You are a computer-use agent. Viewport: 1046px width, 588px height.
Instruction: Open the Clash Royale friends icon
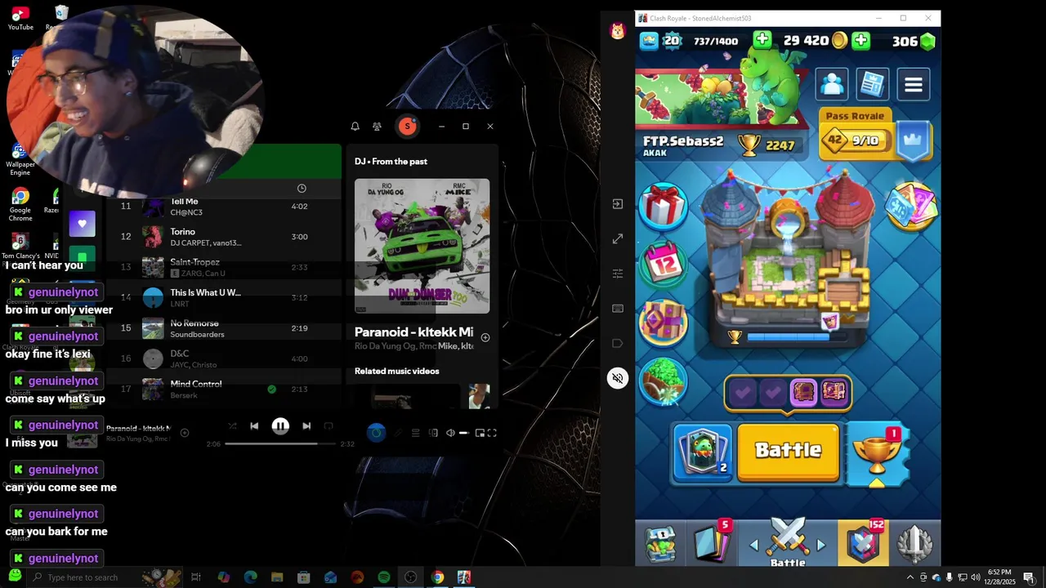point(832,84)
